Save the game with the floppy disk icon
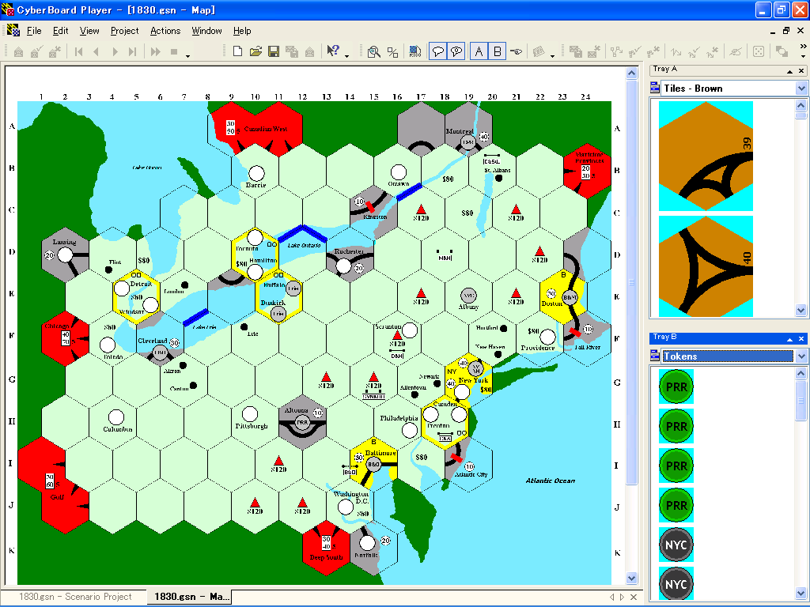Screen dimensions: 810x607 tap(274, 51)
